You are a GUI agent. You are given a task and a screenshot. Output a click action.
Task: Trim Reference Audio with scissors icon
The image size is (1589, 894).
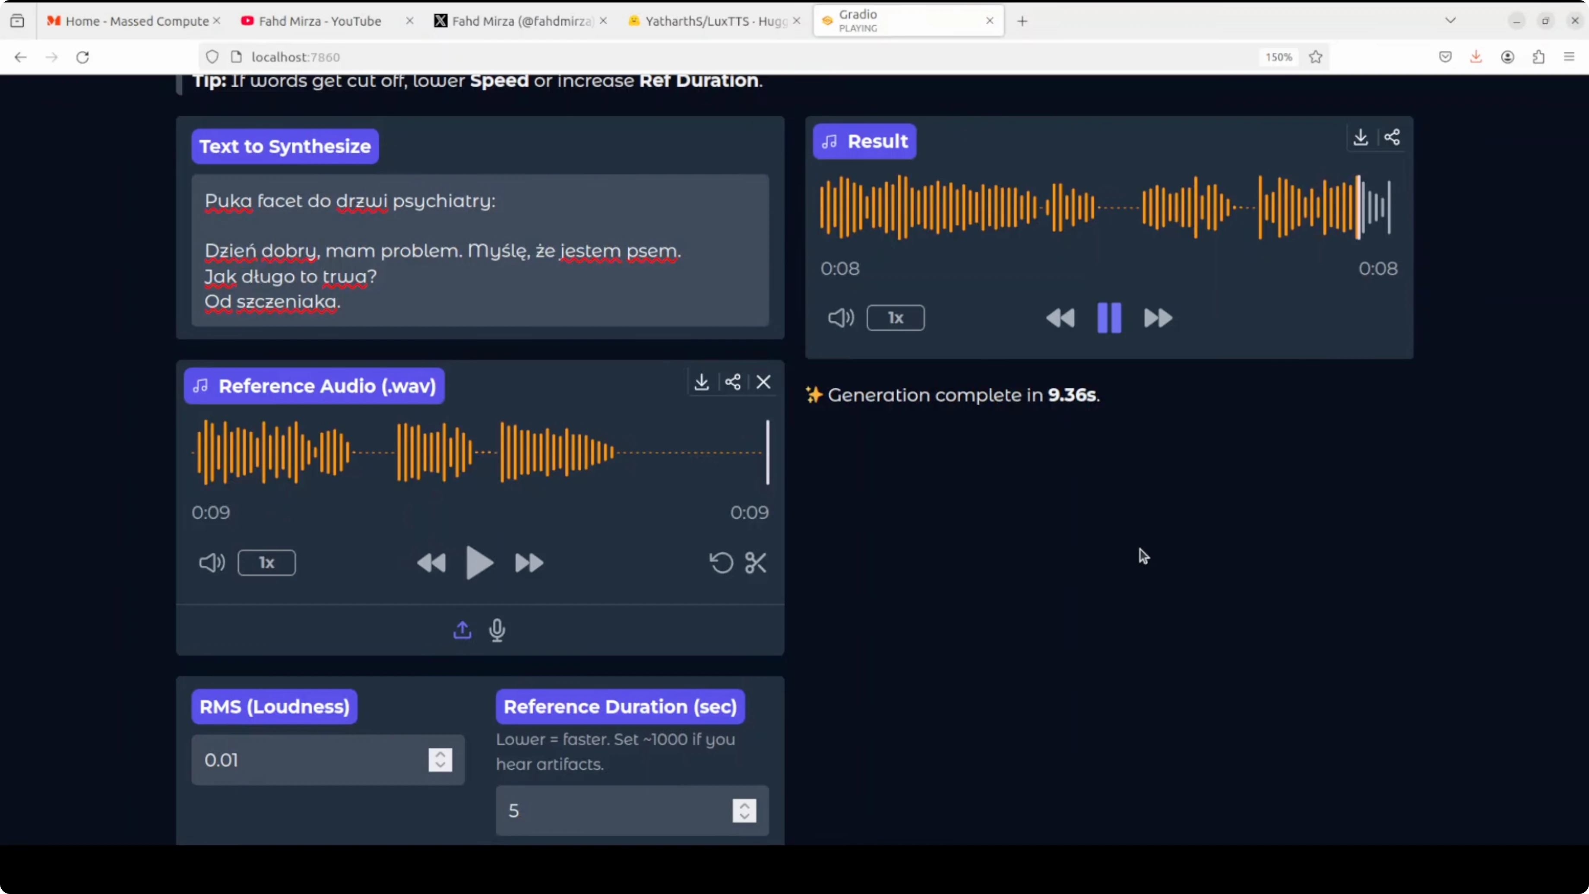pos(756,562)
